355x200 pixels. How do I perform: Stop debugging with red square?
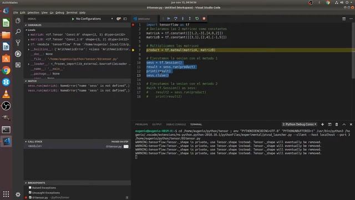[x=204, y=18]
